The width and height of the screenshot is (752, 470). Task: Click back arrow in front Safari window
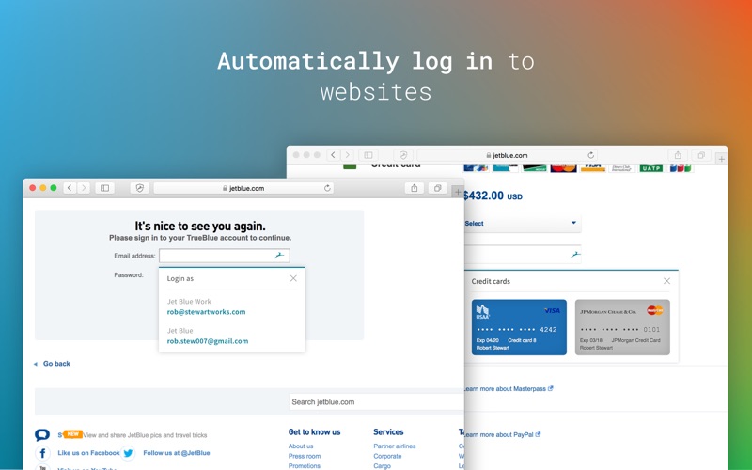pos(70,188)
